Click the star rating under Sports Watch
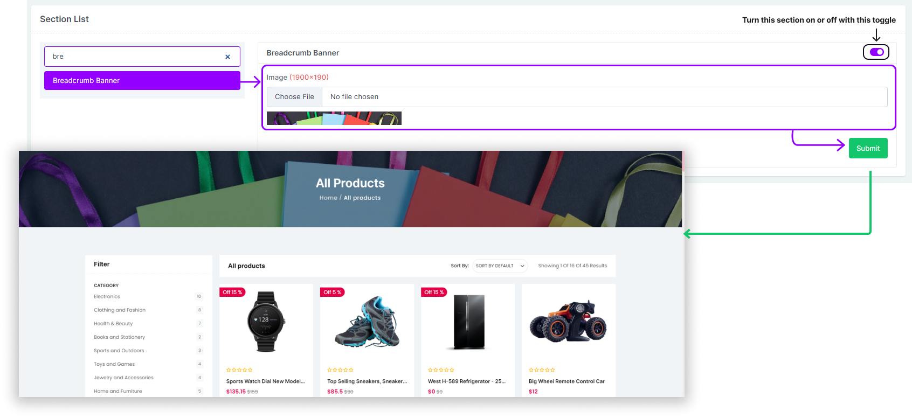Viewport: 912px width, 418px height. 239,370
